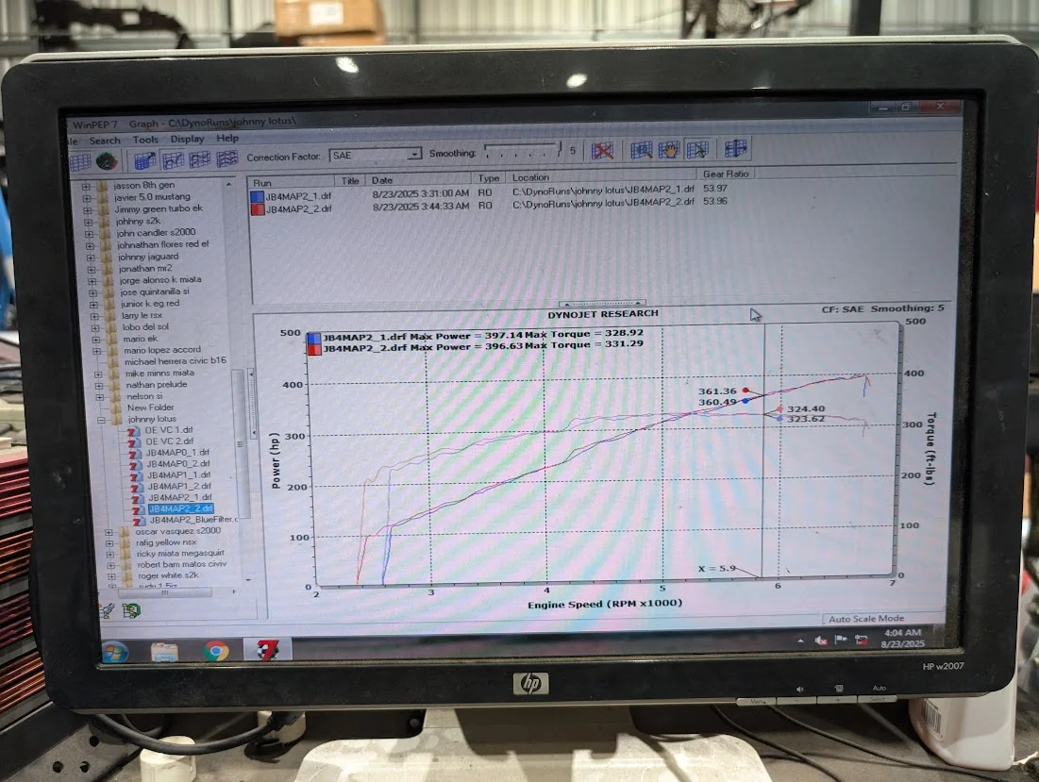Click the red X delete graph toolbar icon
This screenshot has width=1039, height=782.
(x=603, y=151)
